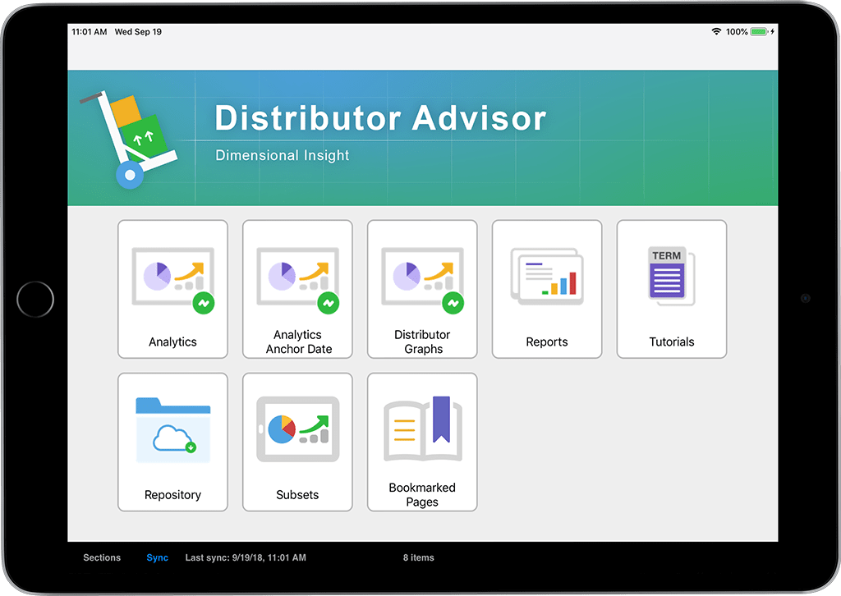This screenshot has height=596, width=841.
Task: Open the Distributor Graphs tile
Action: (422, 289)
